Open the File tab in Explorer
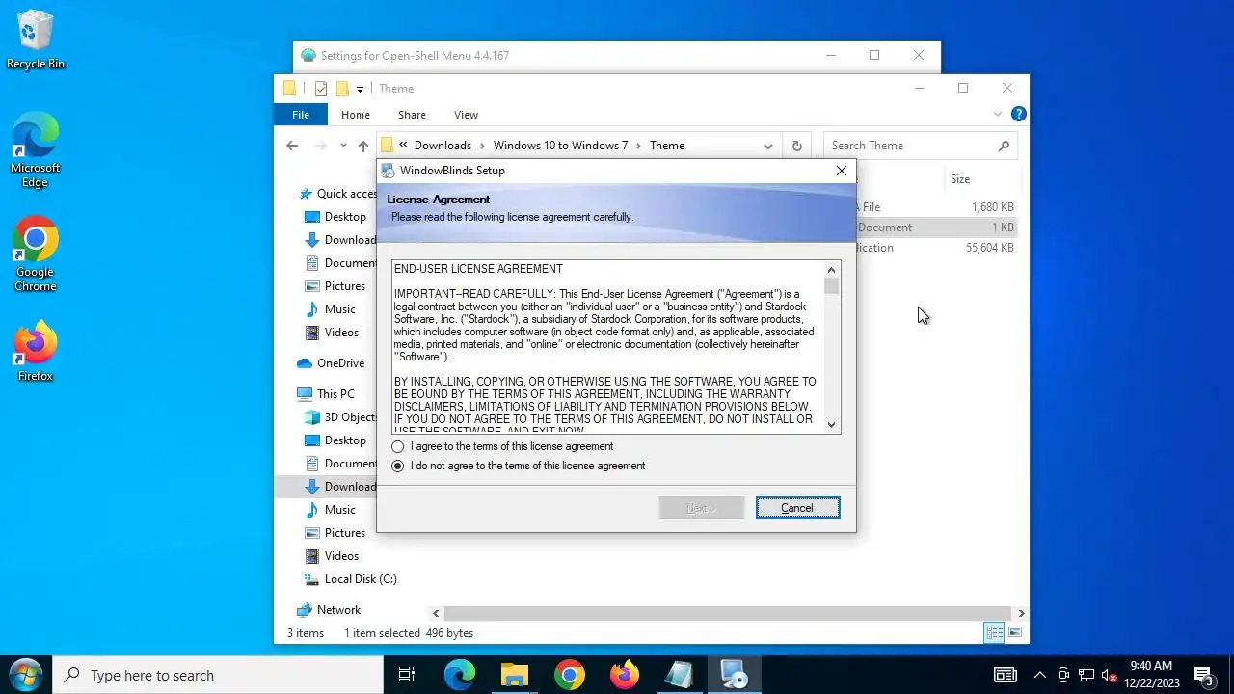Viewport: 1234px width, 694px height. (x=301, y=115)
